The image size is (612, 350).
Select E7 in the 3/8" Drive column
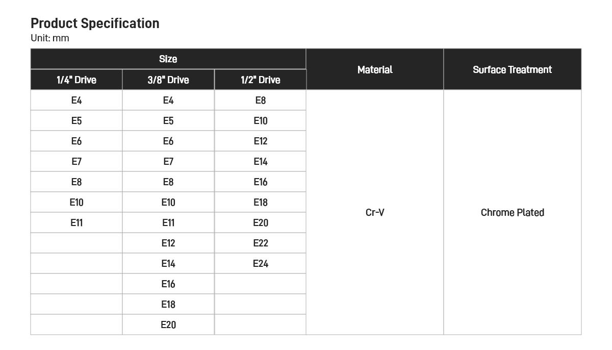pyautogui.click(x=168, y=162)
